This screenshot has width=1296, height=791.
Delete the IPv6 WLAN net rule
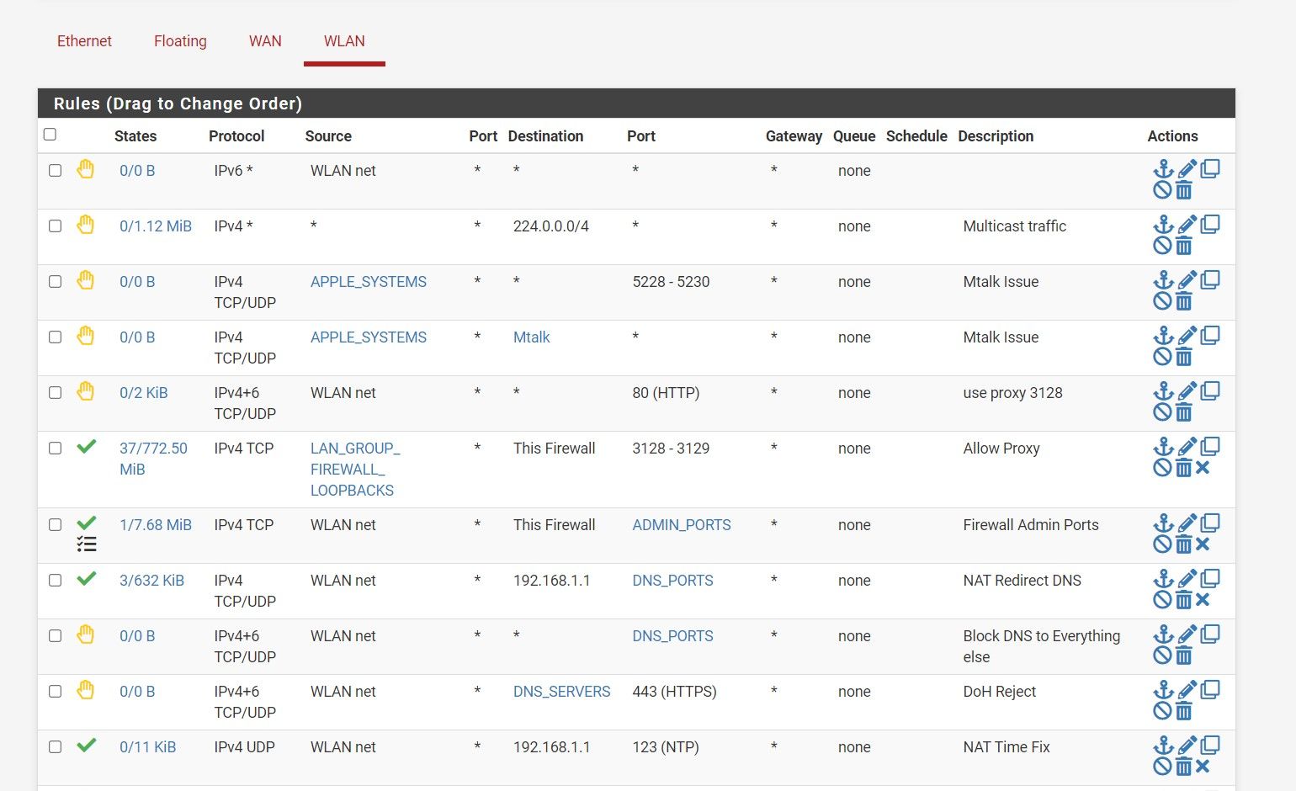1184,190
